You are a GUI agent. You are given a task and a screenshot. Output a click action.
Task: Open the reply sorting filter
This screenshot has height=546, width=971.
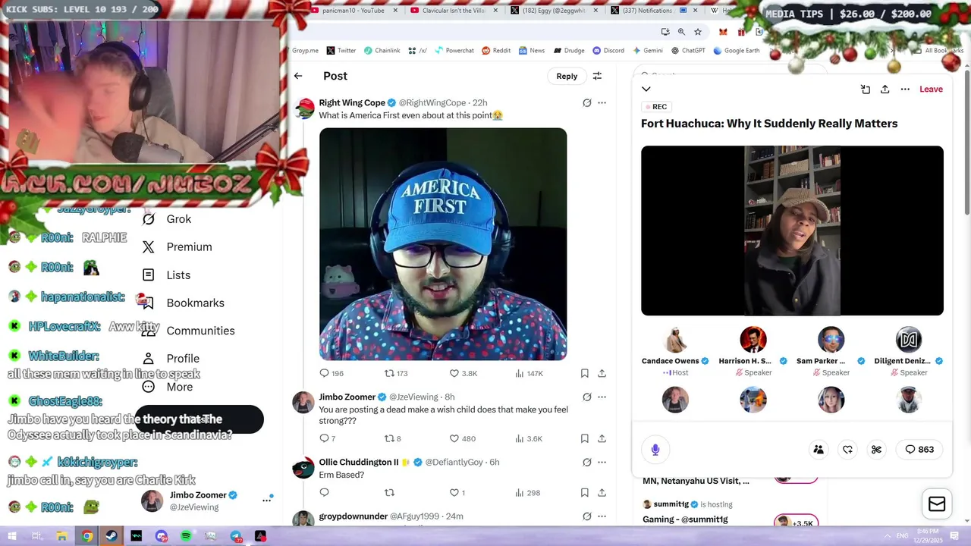[x=597, y=76]
